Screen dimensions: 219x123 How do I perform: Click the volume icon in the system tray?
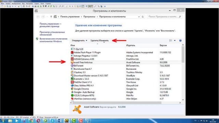tap(207, 121)
